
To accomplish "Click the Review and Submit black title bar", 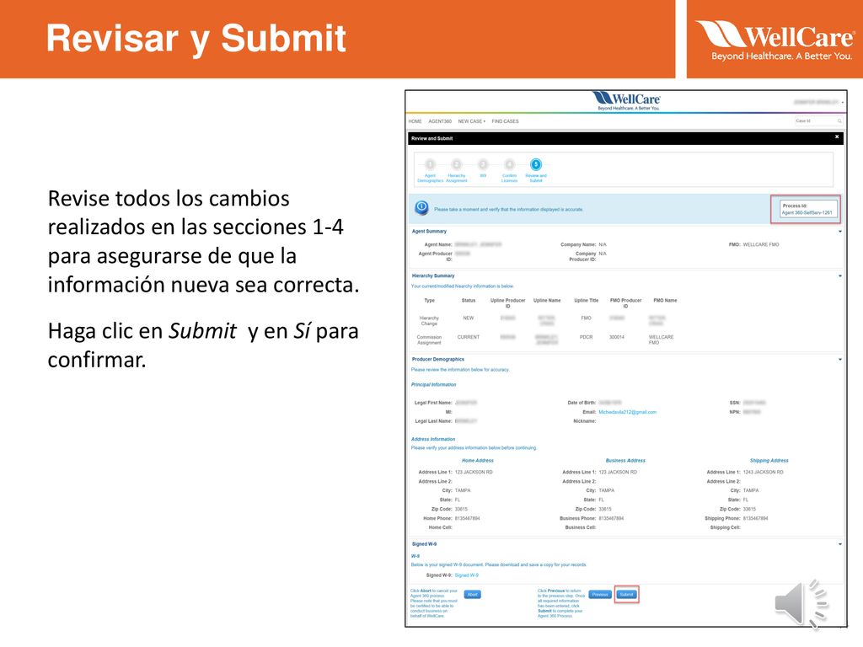I will pyautogui.click(x=625, y=138).
